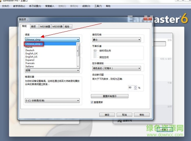Open the 教学活动 menu
191x141 pixels.
(19, 6)
